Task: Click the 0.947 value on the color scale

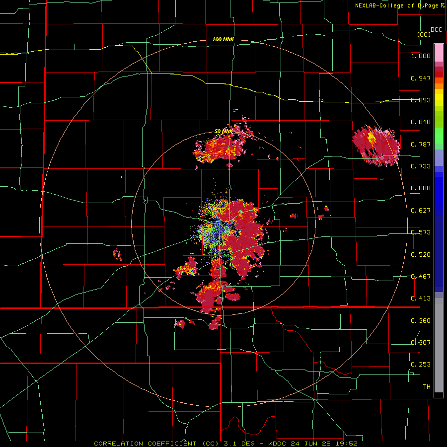Action: (421, 78)
